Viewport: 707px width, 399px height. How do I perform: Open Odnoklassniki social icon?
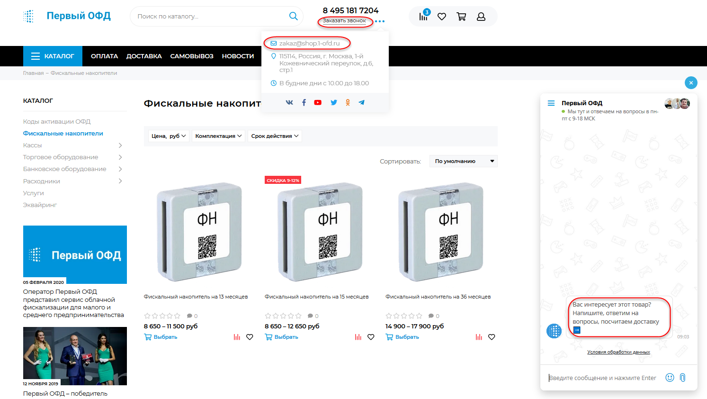(x=348, y=102)
